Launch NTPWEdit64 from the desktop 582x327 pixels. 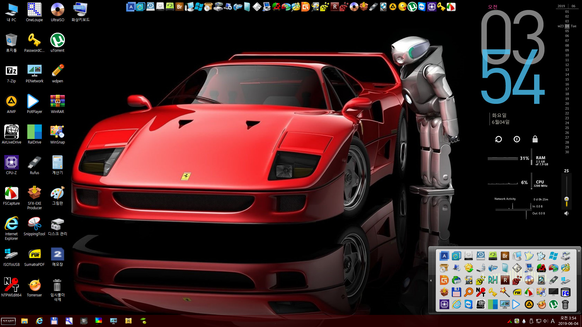[x=12, y=288]
